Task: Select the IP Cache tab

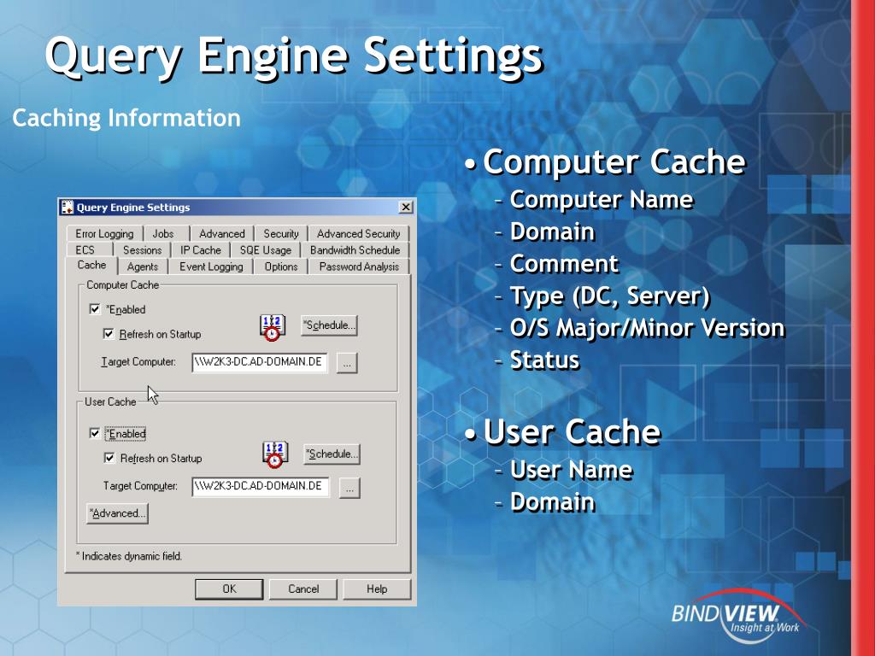Action: click(200, 250)
